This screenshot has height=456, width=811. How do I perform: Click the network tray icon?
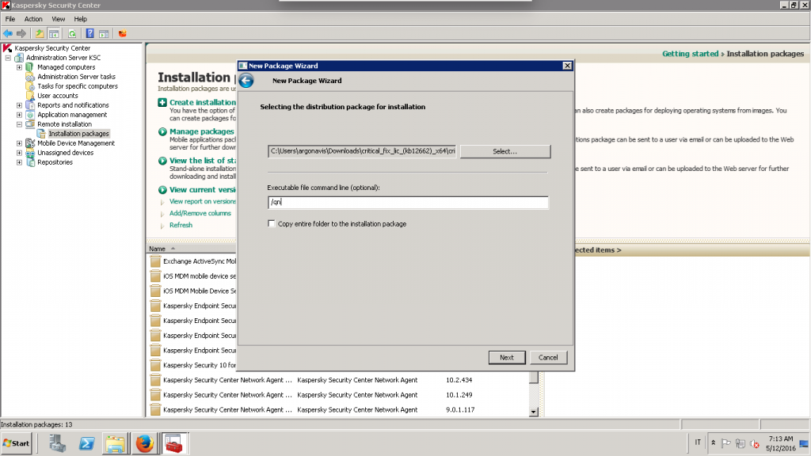[x=741, y=443]
